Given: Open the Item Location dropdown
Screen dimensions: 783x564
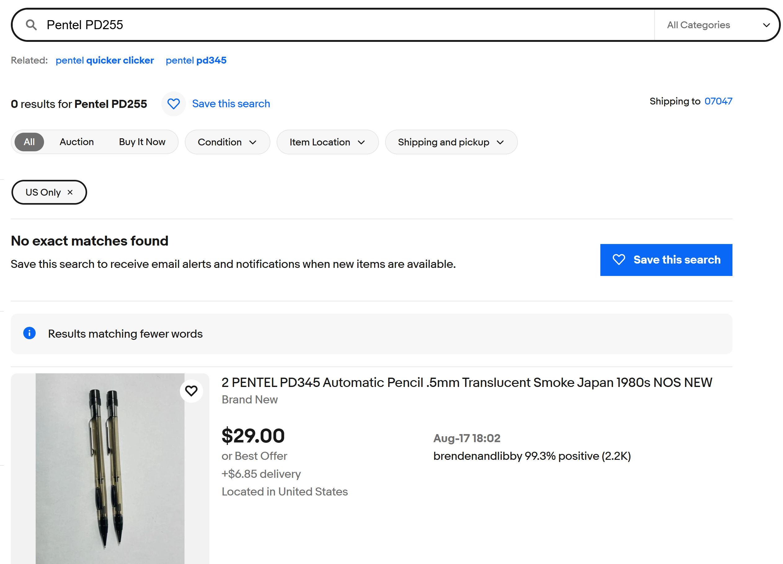Looking at the screenshot, I should (327, 142).
